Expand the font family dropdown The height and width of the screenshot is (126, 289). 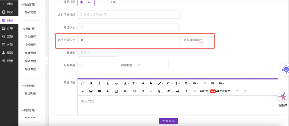tap(126, 83)
